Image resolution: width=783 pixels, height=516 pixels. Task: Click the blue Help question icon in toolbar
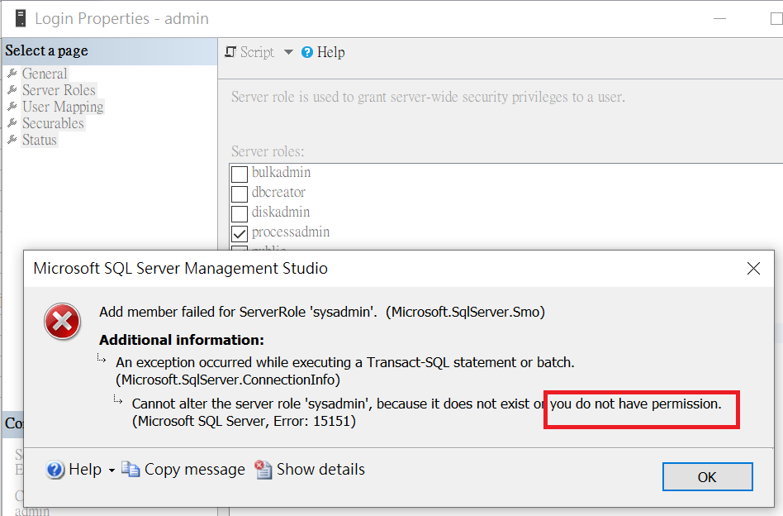click(x=307, y=52)
